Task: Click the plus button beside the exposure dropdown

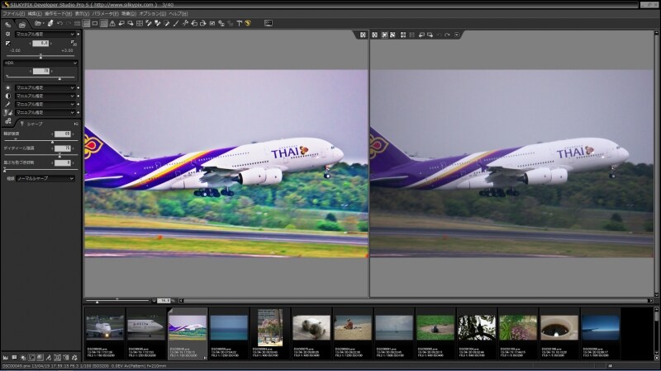Action: pos(78,34)
